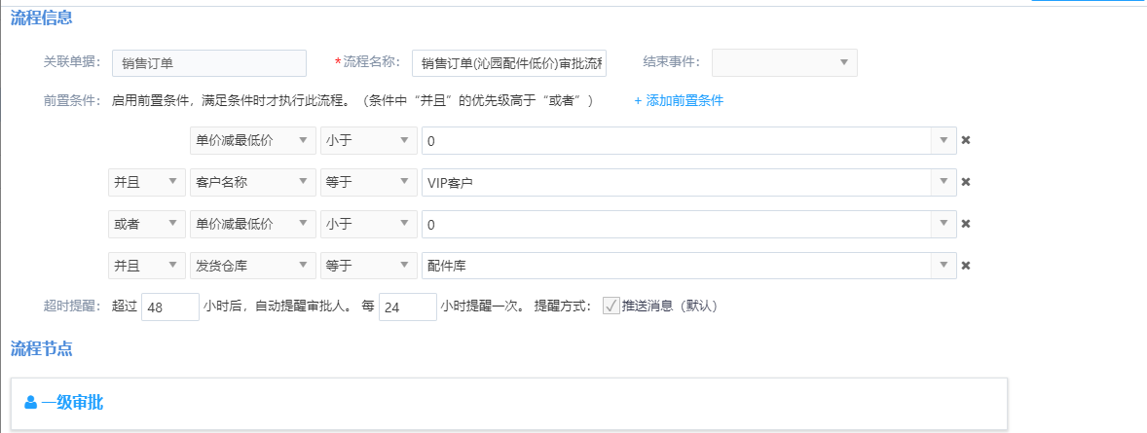Open the VIP客户 value dropdown
This screenshot has height=433, width=1147.
pyautogui.click(x=943, y=182)
